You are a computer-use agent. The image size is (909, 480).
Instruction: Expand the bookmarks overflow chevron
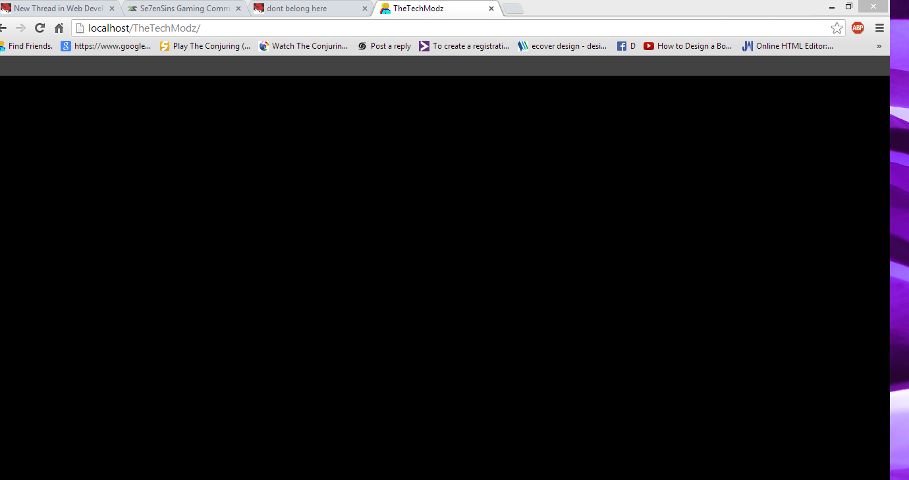pos(879,46)
